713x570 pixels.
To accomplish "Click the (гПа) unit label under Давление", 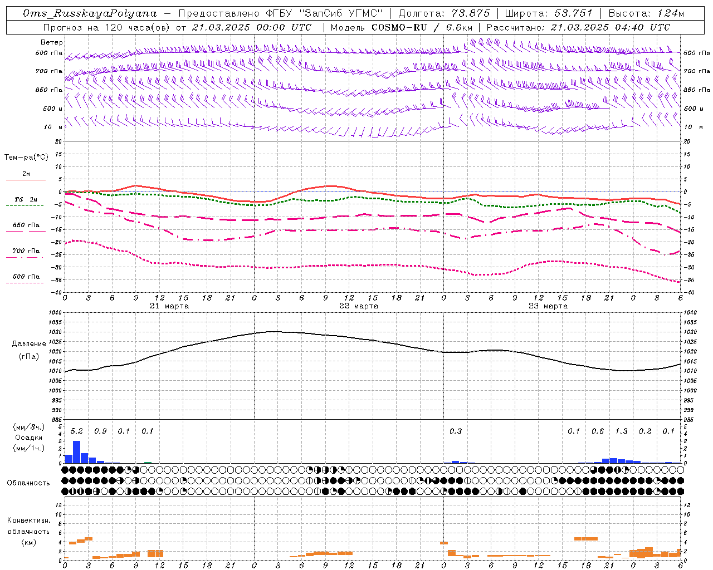I will tap(29, 357).
